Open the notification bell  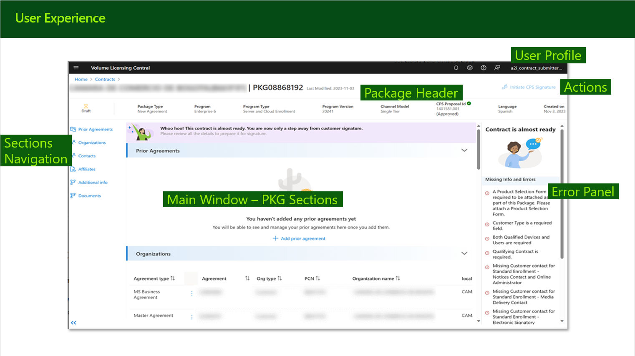click(456, 68)
